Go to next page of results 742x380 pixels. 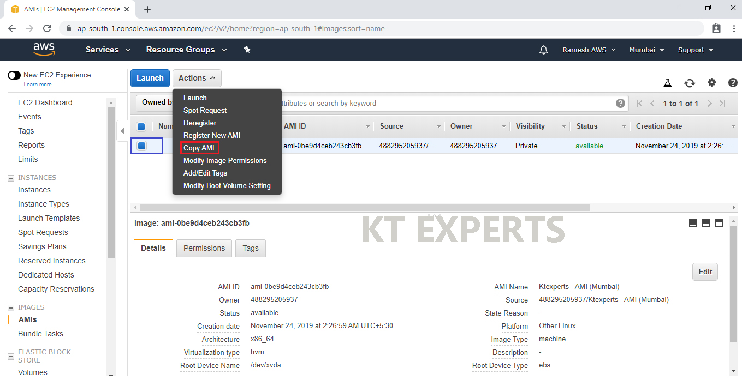coord(710,104)
